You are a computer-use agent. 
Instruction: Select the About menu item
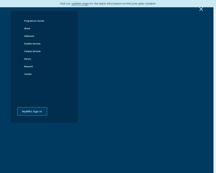[x=27, y=28]
